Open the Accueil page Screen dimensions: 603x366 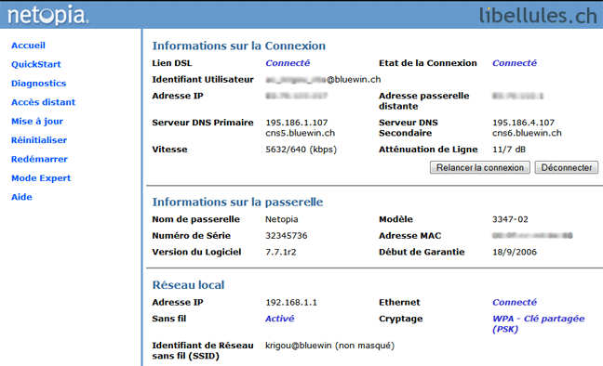coord(28,46)
